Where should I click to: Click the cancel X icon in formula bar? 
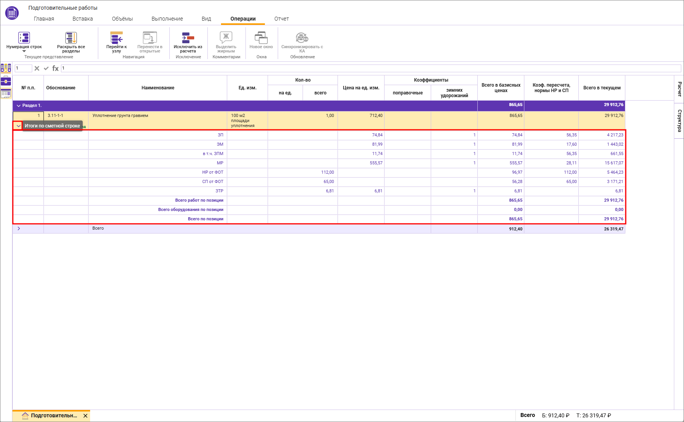click(x=37, y=68)
